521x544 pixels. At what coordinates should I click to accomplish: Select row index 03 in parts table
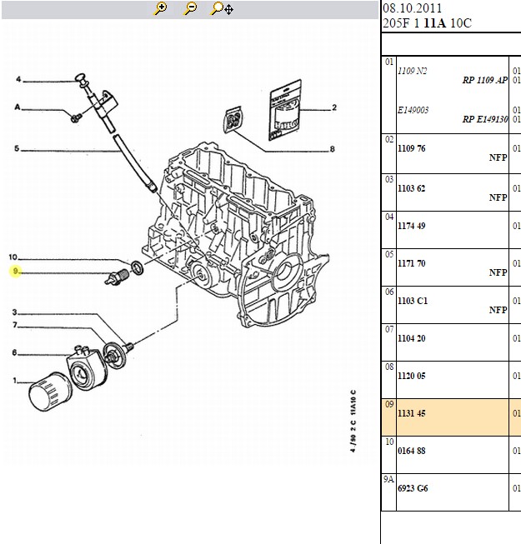coord(389,179)
